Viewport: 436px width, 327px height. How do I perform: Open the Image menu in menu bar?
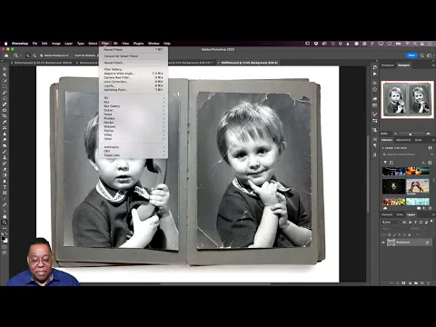tap(56, 44)
